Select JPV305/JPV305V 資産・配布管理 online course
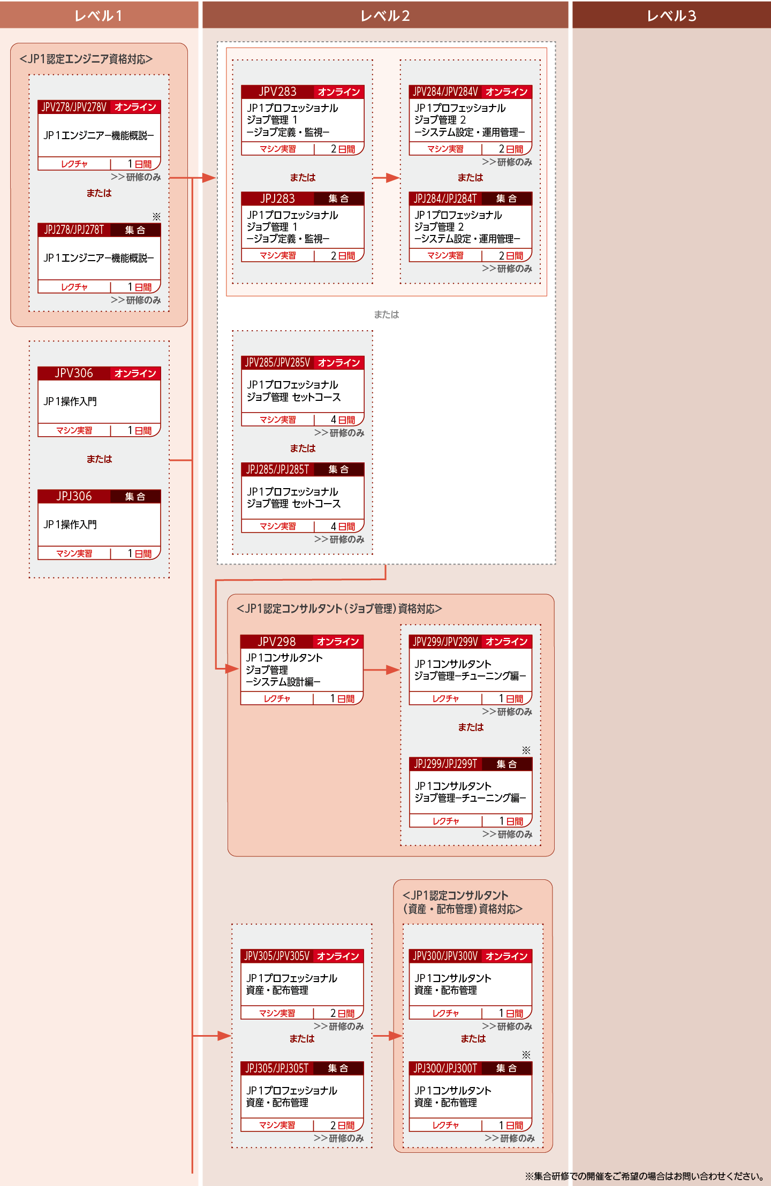The image size is (771, 1186). pyautogui.click(x=302, y=984)
